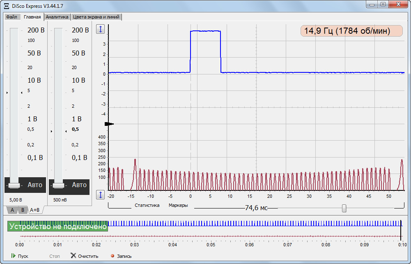Choose Авто on the right channel scale

(79, 185)
